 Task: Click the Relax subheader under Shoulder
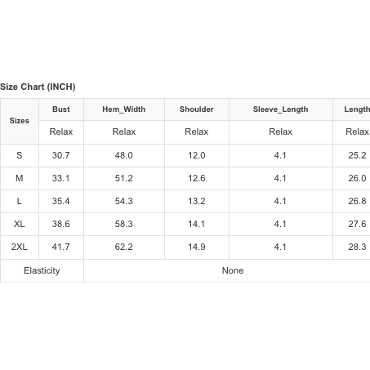(x=197, y=132)
